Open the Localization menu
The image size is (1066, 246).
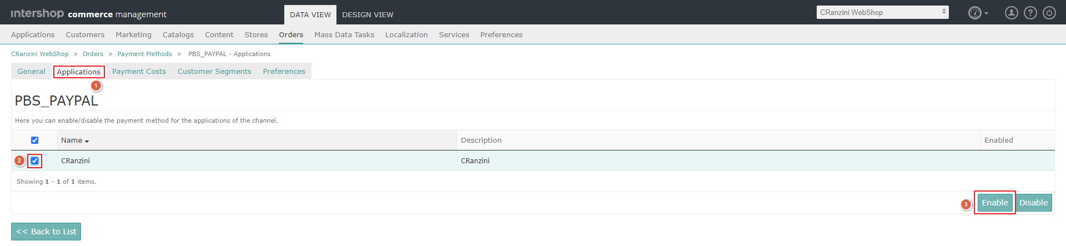click(x=406, y=34)
